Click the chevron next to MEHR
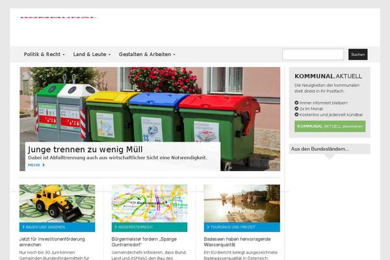Screen dimensions: 390x260 pos(44,165)
